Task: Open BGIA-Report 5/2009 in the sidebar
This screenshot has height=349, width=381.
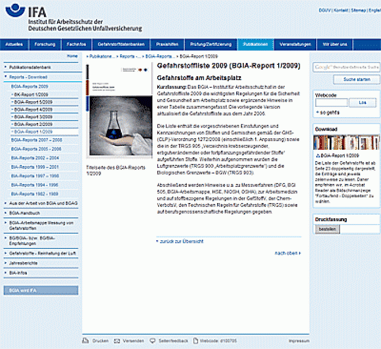Action: pyautogui.click(x=33, y=102)
